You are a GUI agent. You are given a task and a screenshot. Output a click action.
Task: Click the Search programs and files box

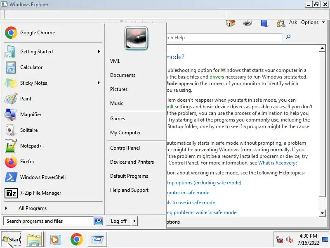[x=48, y=221]
